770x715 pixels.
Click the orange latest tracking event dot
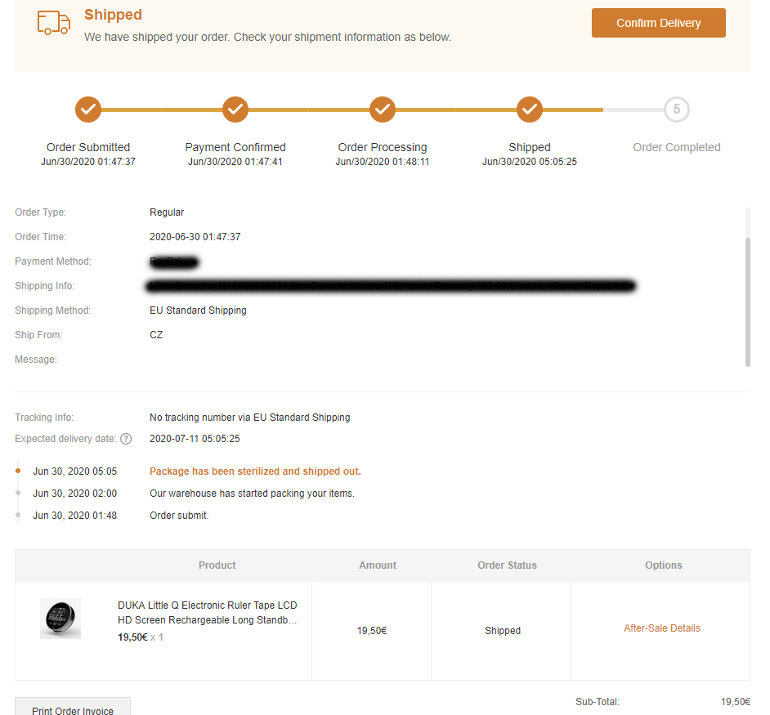(18, 471)
